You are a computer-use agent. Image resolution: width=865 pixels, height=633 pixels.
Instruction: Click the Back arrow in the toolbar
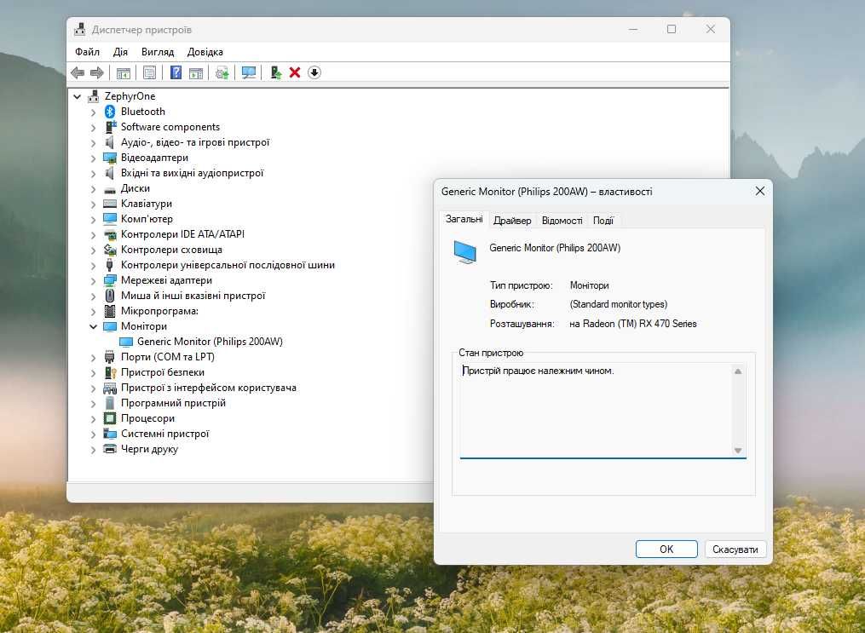click(x=78, y=72)
